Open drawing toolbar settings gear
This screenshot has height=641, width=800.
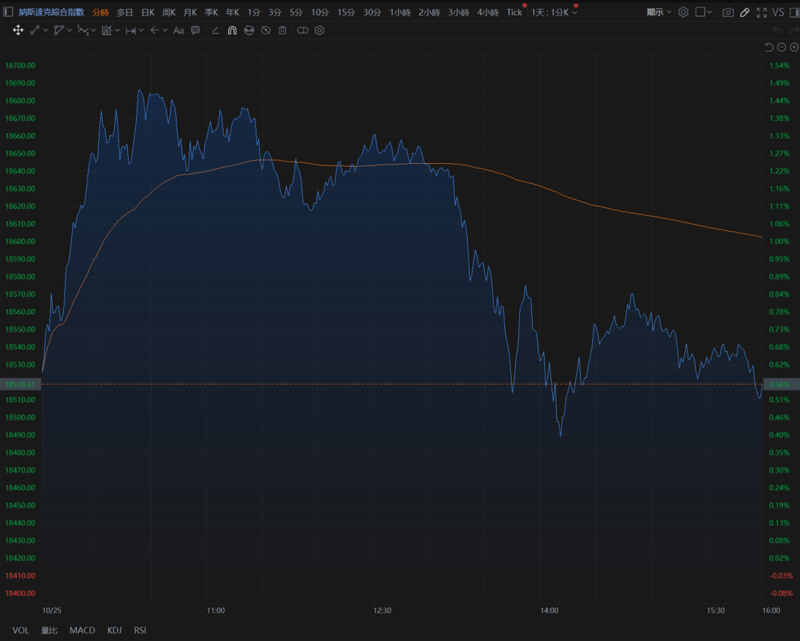[x=319, y=30]
